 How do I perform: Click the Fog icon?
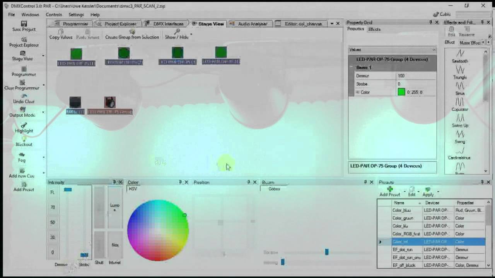pos(22,155)
